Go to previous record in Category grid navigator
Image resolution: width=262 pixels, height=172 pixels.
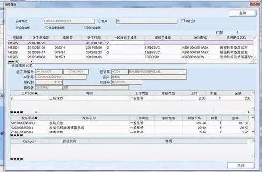(x=15, y=159)
